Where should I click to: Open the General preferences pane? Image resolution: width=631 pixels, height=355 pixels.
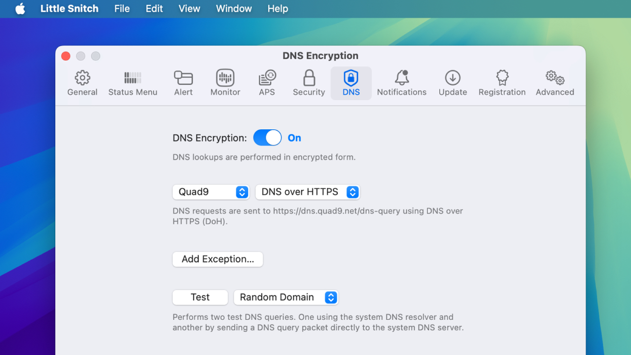click(x=82, y=83)
